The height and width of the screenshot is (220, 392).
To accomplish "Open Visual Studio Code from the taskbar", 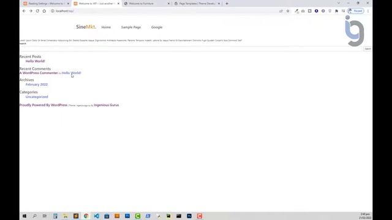I will click(x=96, y=216).
